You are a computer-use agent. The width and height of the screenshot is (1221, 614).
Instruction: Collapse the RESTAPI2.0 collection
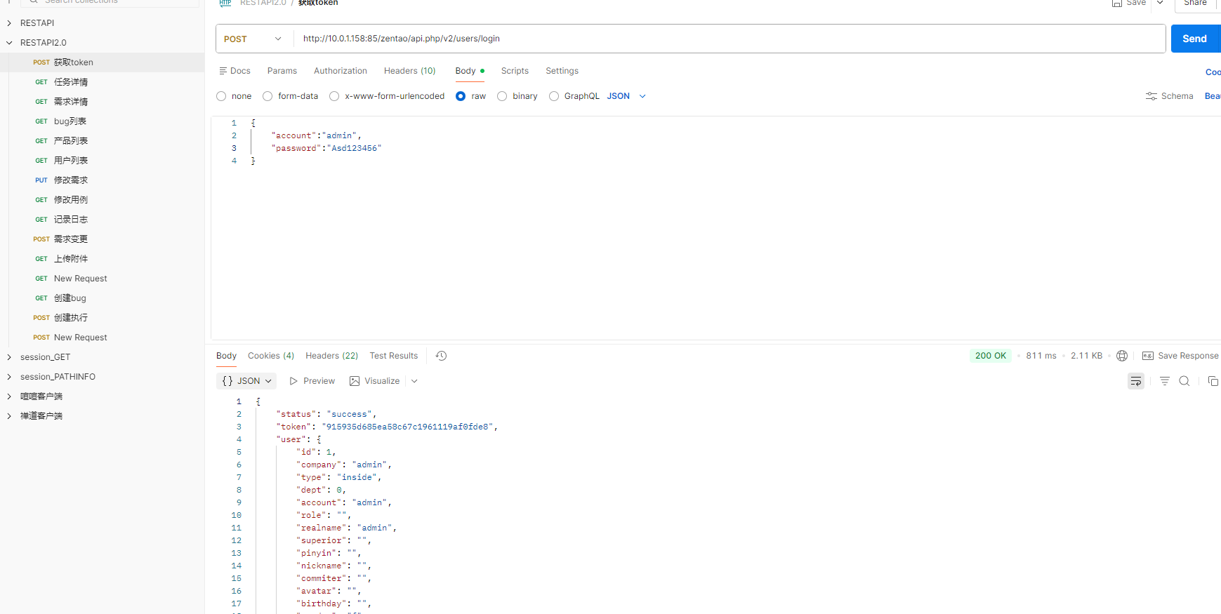click(x=9, y=43)
